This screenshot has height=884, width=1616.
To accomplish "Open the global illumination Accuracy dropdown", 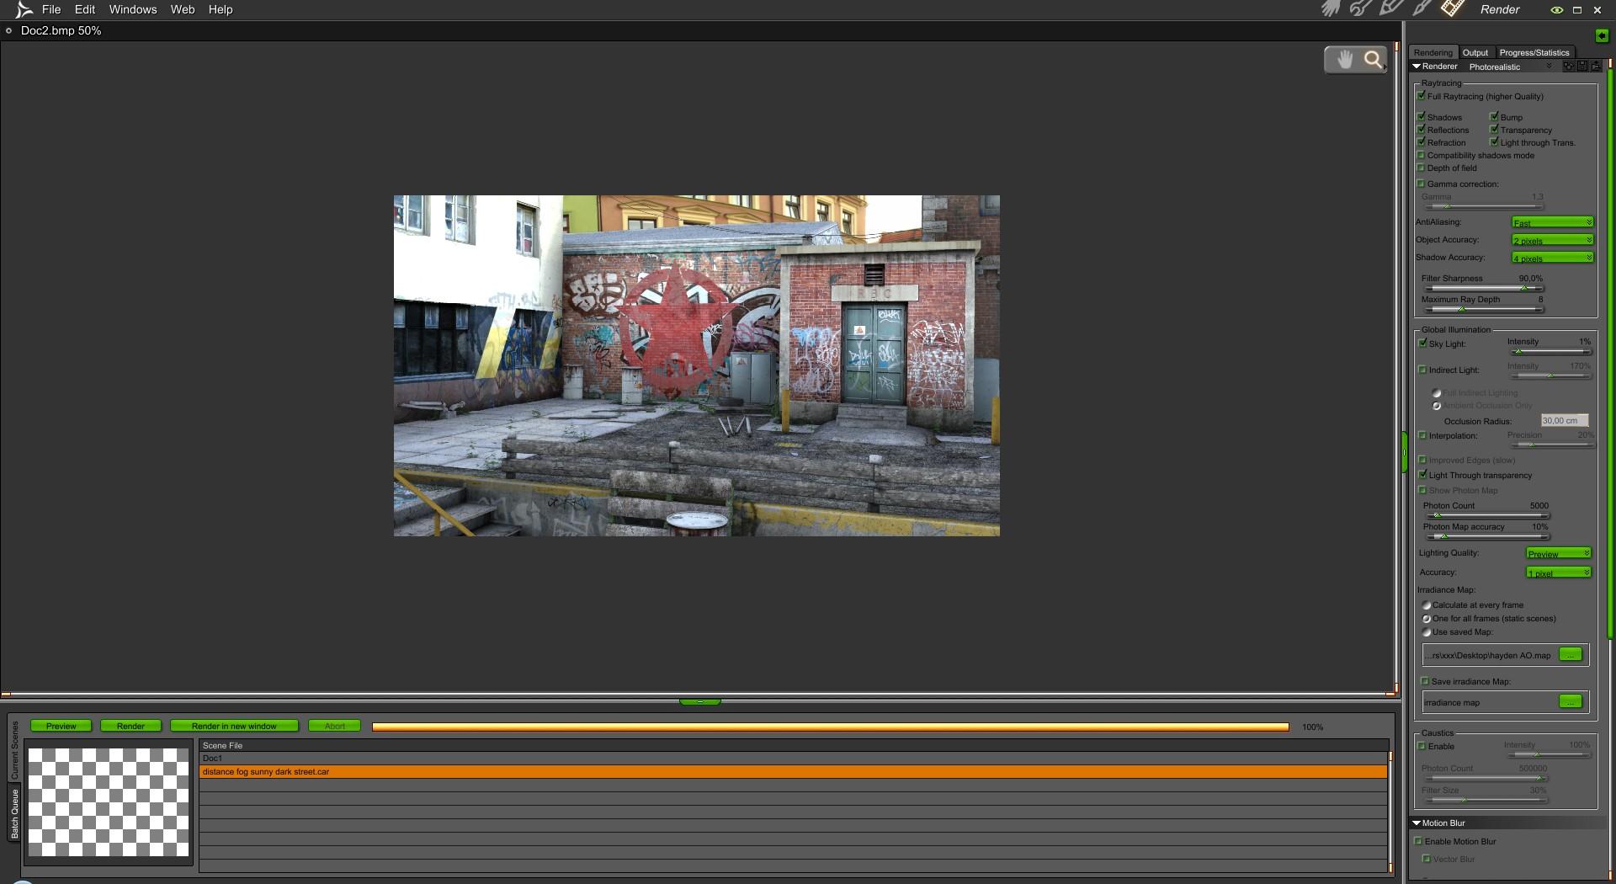I will [1559, 572].
